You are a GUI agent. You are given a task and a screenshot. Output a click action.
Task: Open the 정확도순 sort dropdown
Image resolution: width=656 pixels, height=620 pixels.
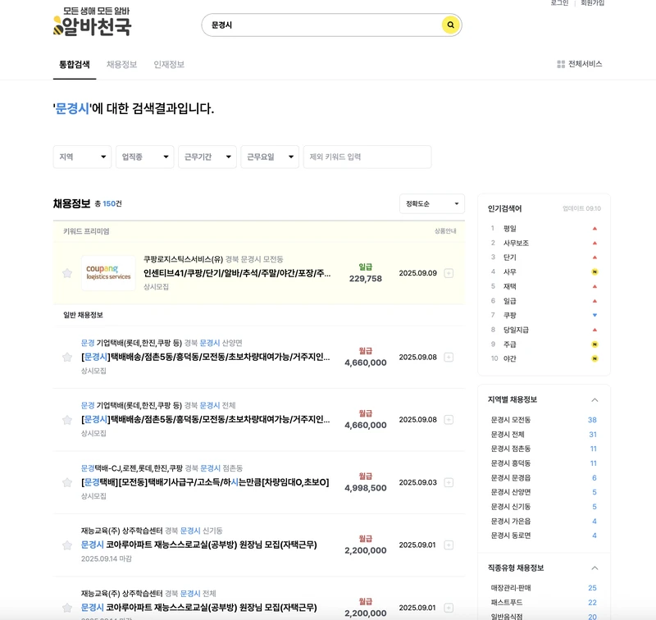pos(431,203)
